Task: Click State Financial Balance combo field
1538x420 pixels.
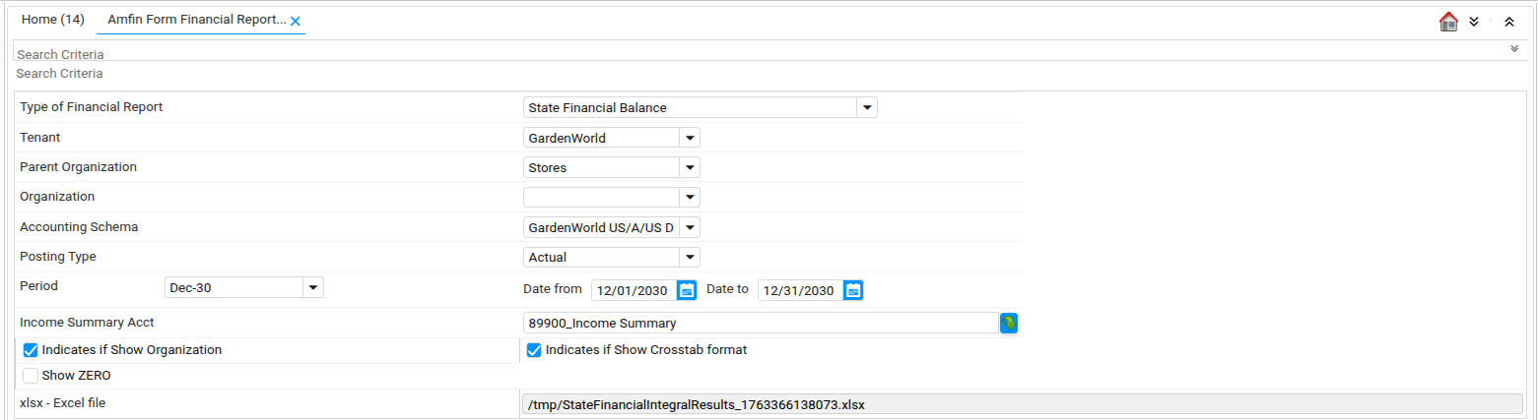Action: coord(690,107)
